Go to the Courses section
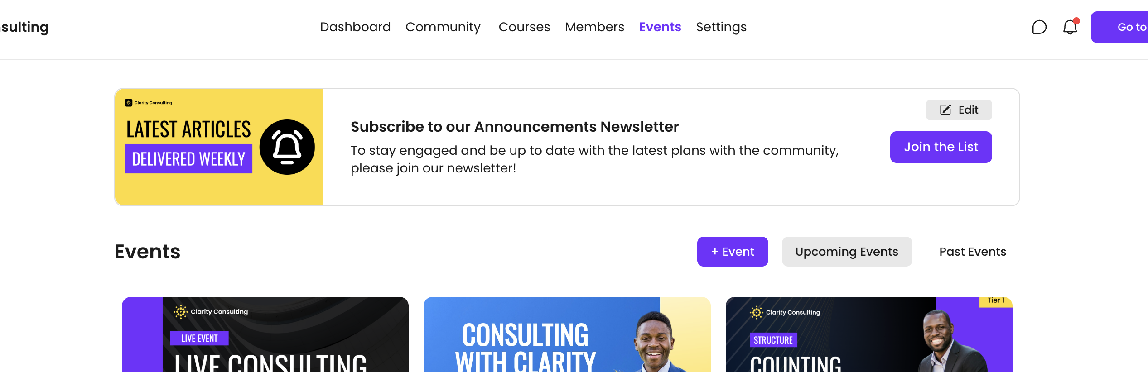Viewport: 1148px width, 372px height. tap(524, 27)
